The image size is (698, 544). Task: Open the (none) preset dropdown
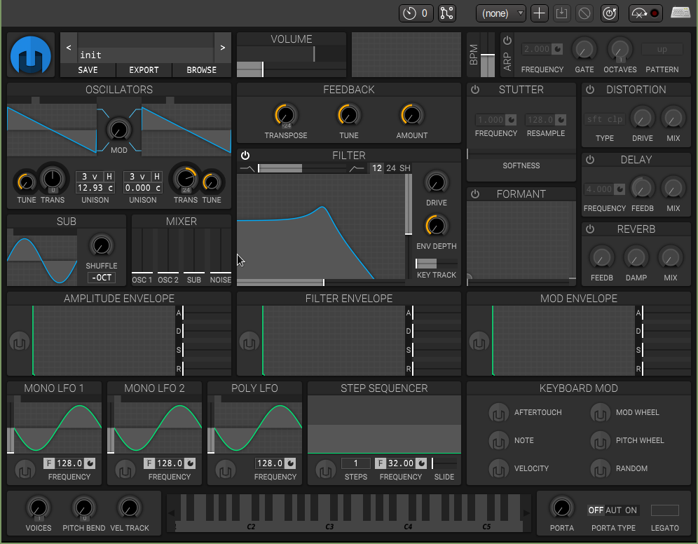tap(501, 13)
